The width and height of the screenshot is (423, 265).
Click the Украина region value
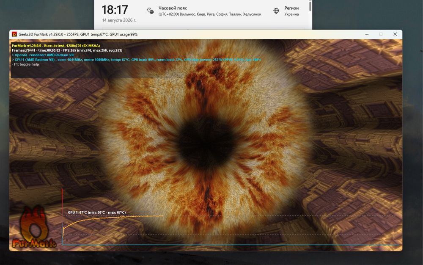click(291, 14)
